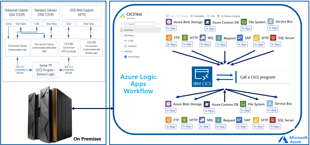Open the Code view under Developer
310x145 pixels.
129,41
